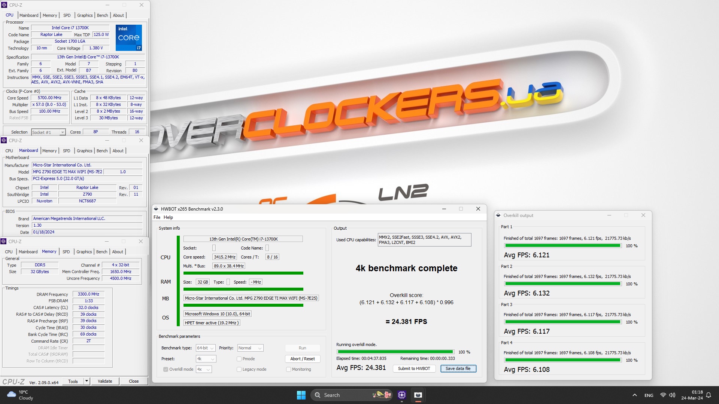Open the Overkill mode 4x dropdown
The width and height of the screenshot is (719, 404).
[204, 369]
